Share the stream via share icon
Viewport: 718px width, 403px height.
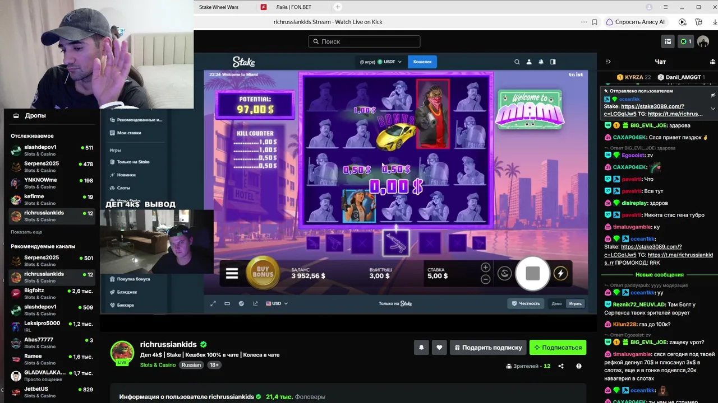pos(561,366)
